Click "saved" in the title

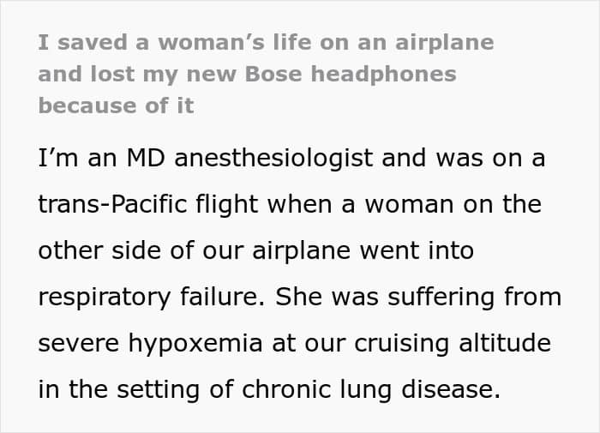81,43
